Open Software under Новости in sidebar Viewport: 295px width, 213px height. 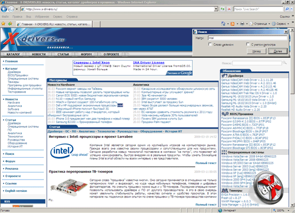pos(13,109)
